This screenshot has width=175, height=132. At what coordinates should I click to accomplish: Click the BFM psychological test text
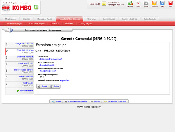(x=42, y=77)
